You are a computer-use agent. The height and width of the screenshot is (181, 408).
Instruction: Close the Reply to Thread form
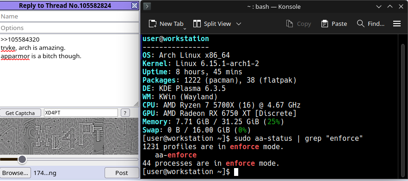(x=135, y=5)
